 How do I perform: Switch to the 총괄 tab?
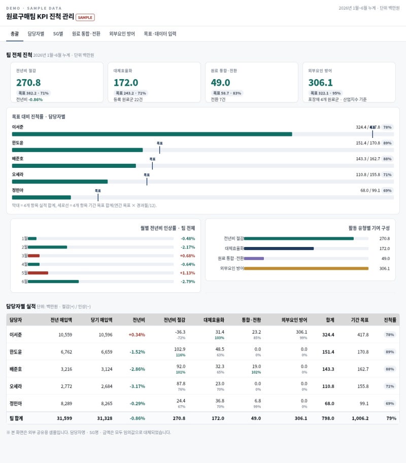(x=15, y=33)
